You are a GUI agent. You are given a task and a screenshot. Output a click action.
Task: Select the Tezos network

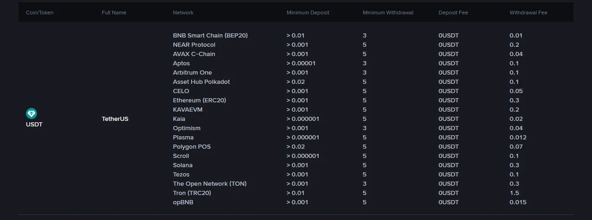pyautogui.click(x=181, y=175)
